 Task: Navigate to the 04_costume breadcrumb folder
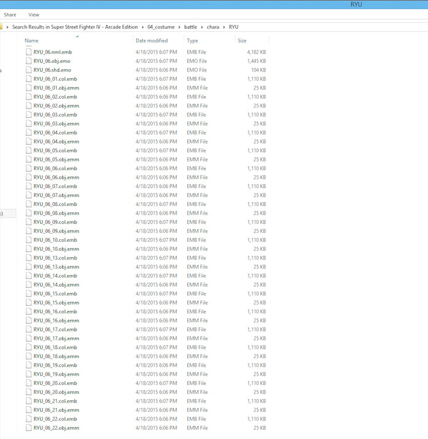(x=161, y=27)
